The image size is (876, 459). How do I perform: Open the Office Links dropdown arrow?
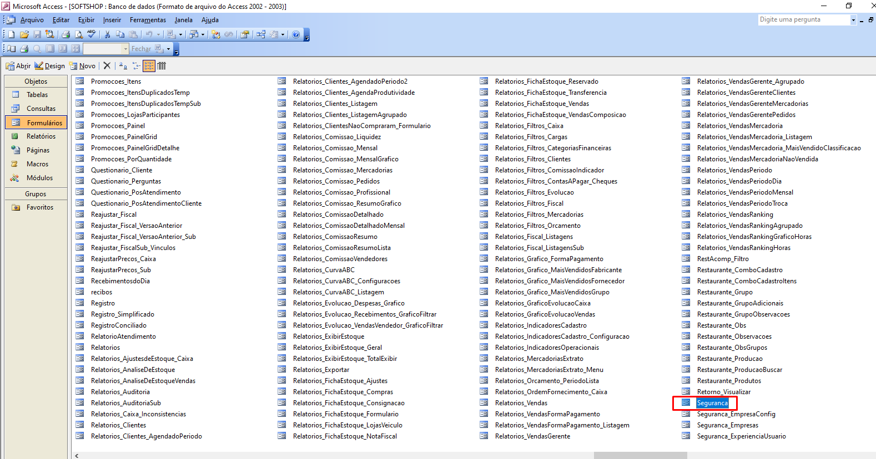coord(180,34)
